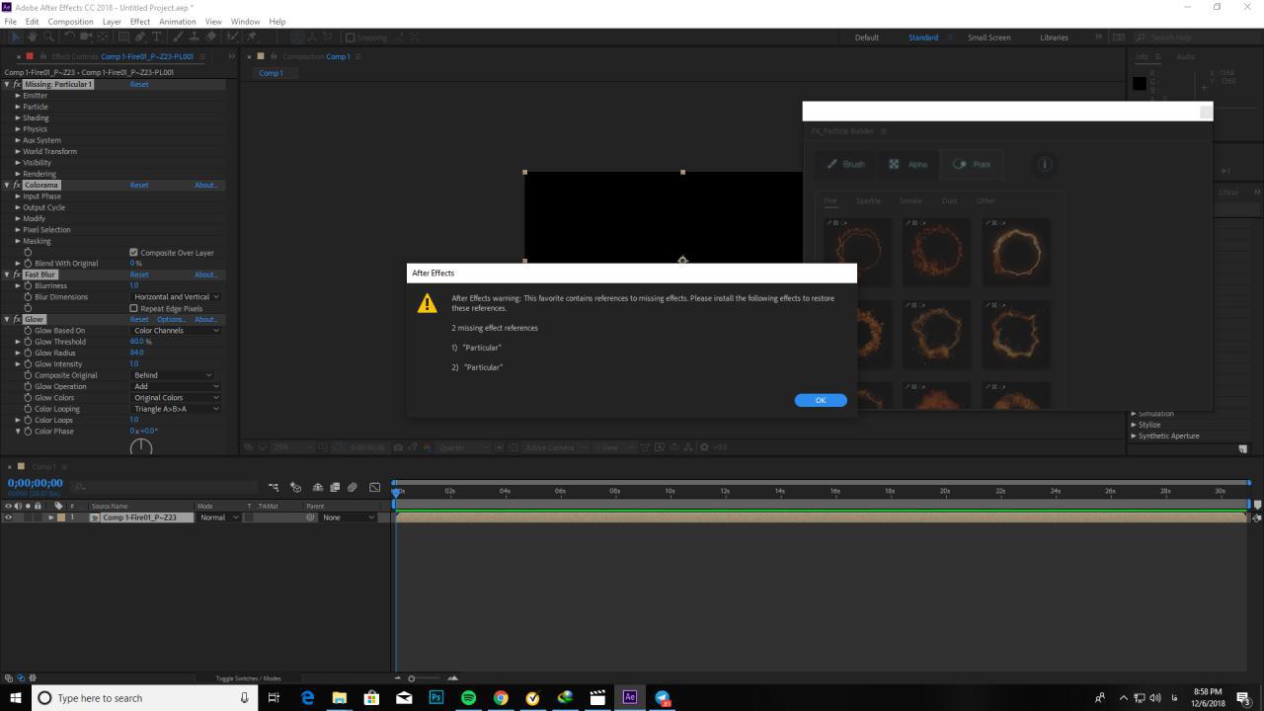Click Color Phase angle dial
Image resolution: width=1264 pixels, height=711 pixels.
(x=141, y=446)
